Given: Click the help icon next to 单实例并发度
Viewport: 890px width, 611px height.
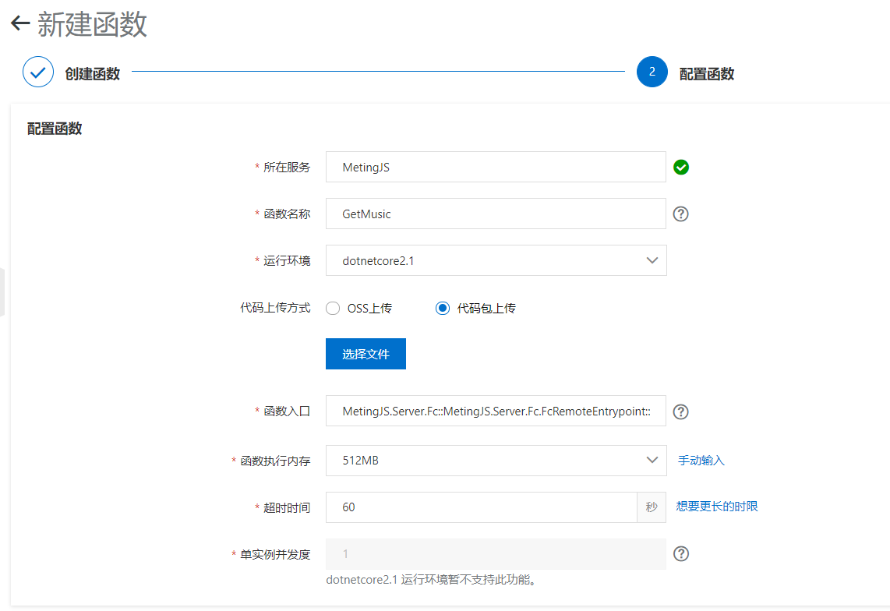Looking at the screenshot, I should (x=680, y=554).
